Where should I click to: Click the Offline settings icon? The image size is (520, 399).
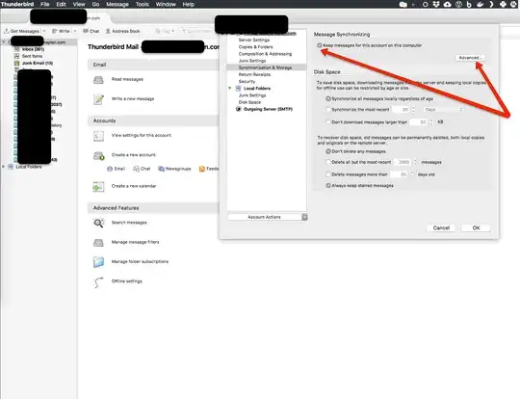[x=98, y=282]
